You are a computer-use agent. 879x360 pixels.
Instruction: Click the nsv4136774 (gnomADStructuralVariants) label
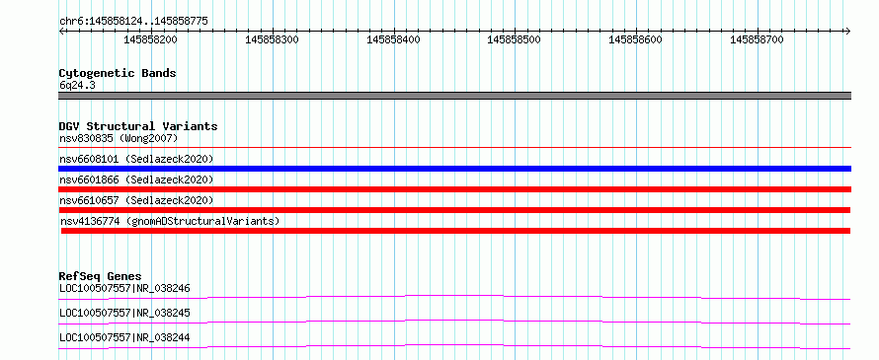click(x=170, y=221)
